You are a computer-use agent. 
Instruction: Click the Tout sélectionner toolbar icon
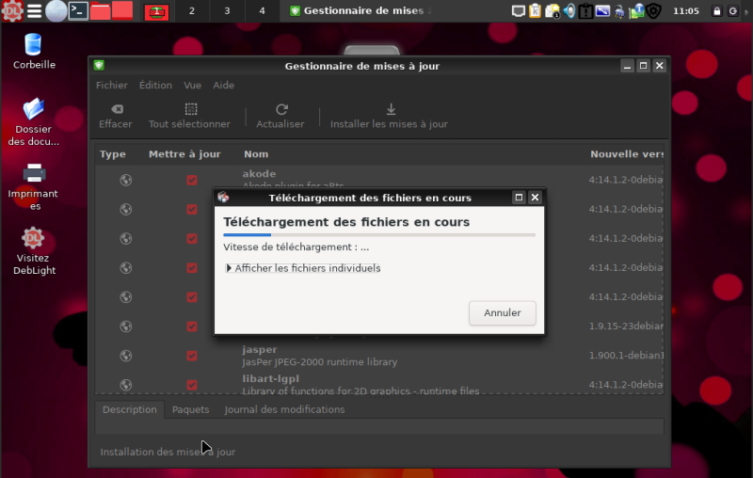click(x=190, y=109)
